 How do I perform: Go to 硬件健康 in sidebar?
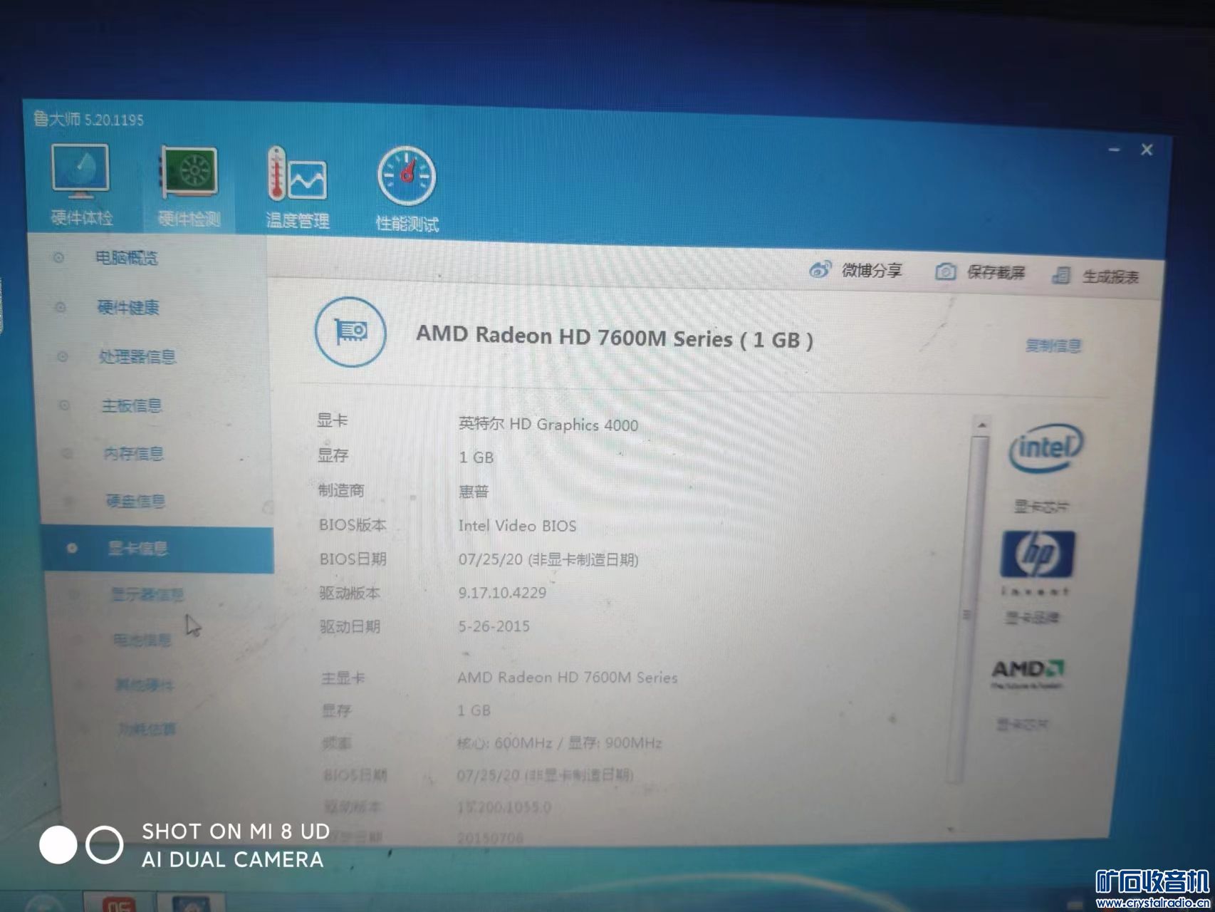[x=128, y=307]
